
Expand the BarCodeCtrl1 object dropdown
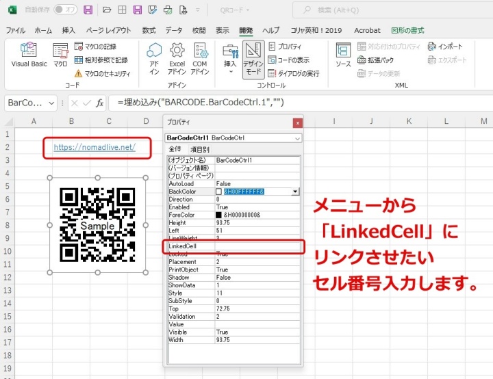(297, 138)
